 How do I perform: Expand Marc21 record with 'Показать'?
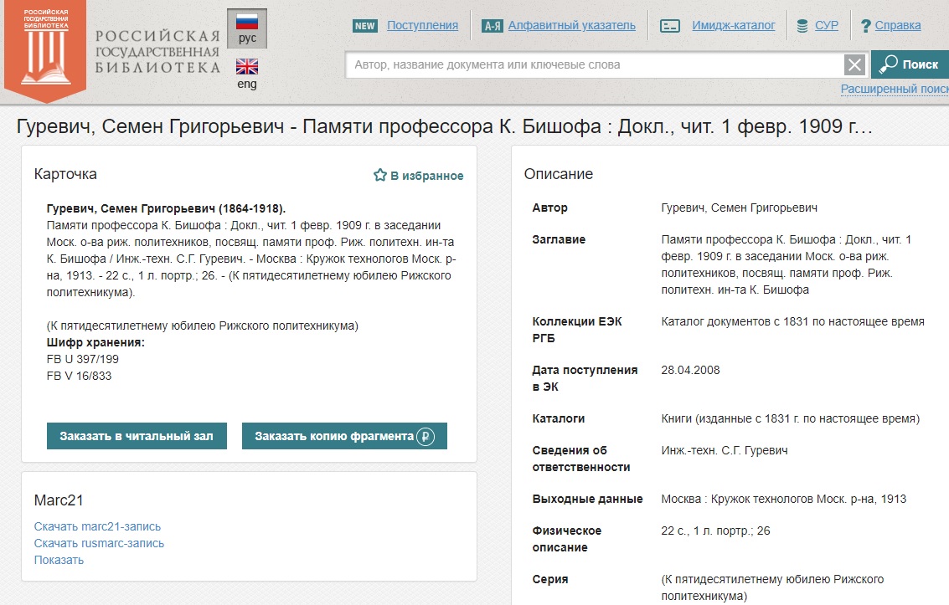pyautogui.click(x=59, y=560)
